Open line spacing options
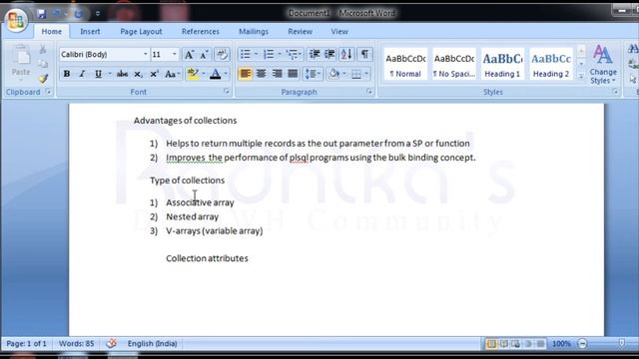The image size is (639, 359). tap(313, 74)
